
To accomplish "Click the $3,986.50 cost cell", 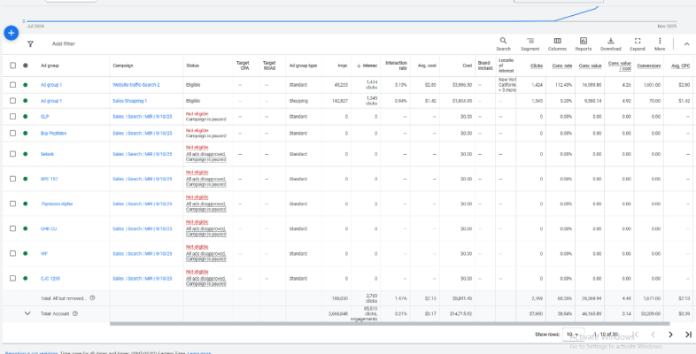I will 462,85.
